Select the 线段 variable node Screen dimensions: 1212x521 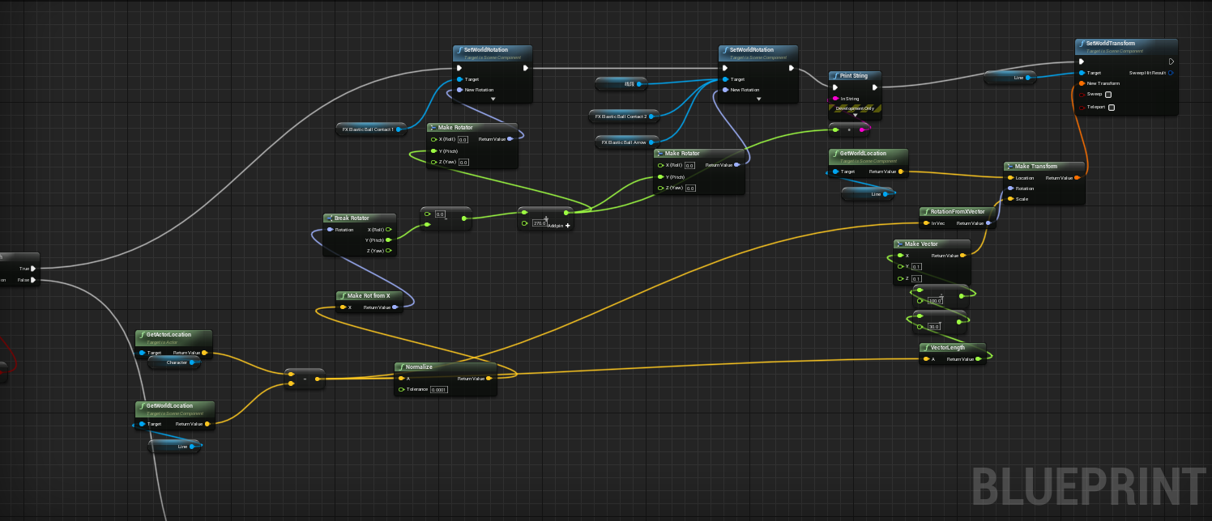coord(620,83)
